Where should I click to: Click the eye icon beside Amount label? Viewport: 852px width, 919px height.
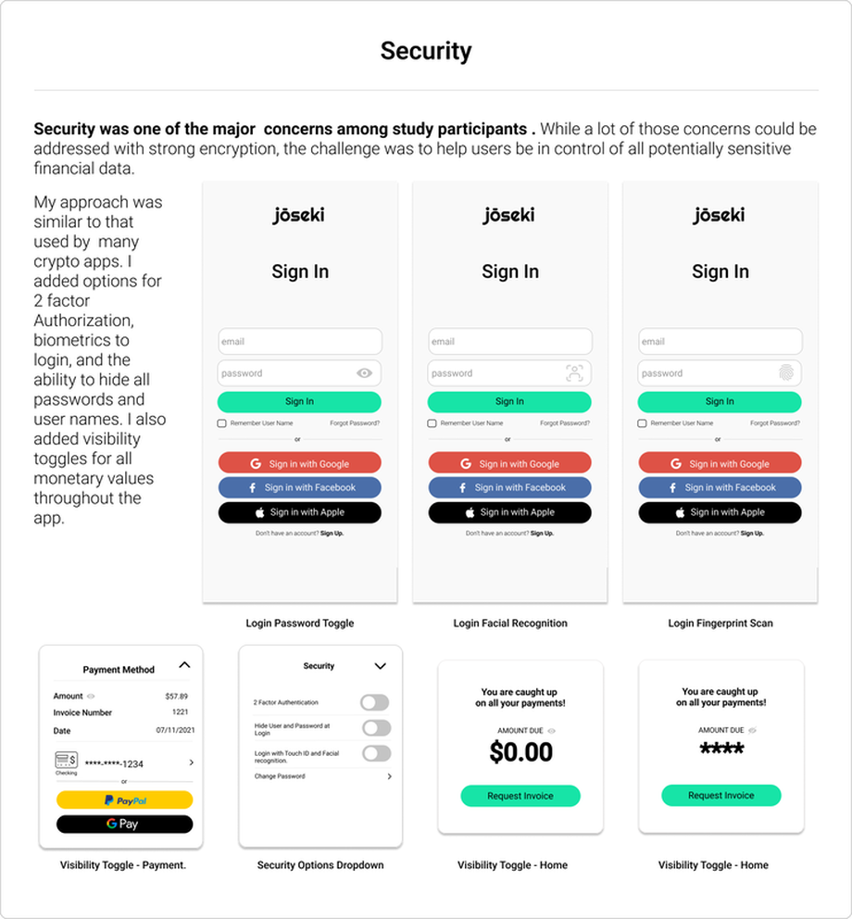click(x=91, y=696)
